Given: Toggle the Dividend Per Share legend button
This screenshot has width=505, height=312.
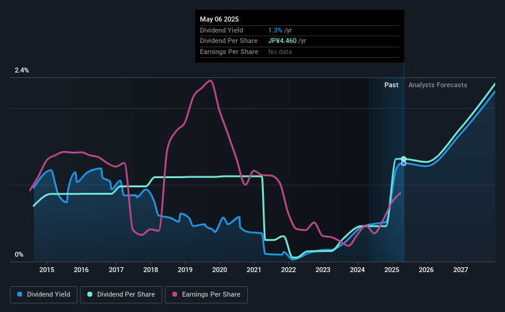Looking at the screenshot, I should [121, 294].
